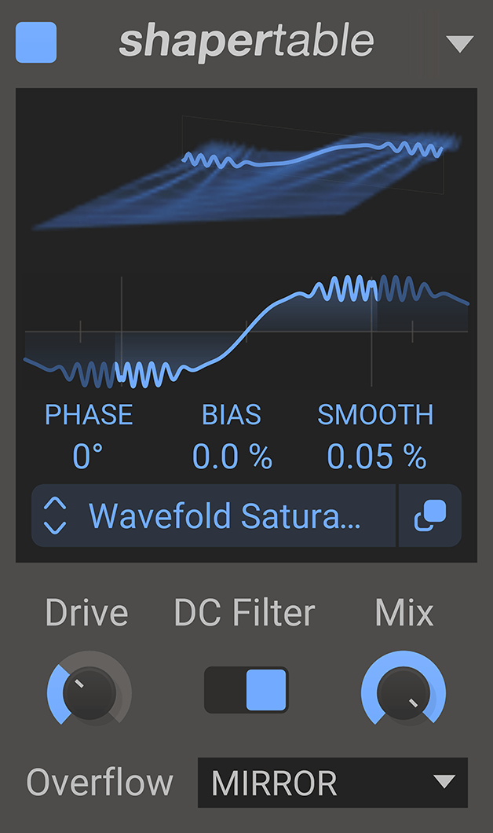The image size is (493, 833).
Task: Open the Overflow MIRROR dropdown
Action: pos(333,783)
